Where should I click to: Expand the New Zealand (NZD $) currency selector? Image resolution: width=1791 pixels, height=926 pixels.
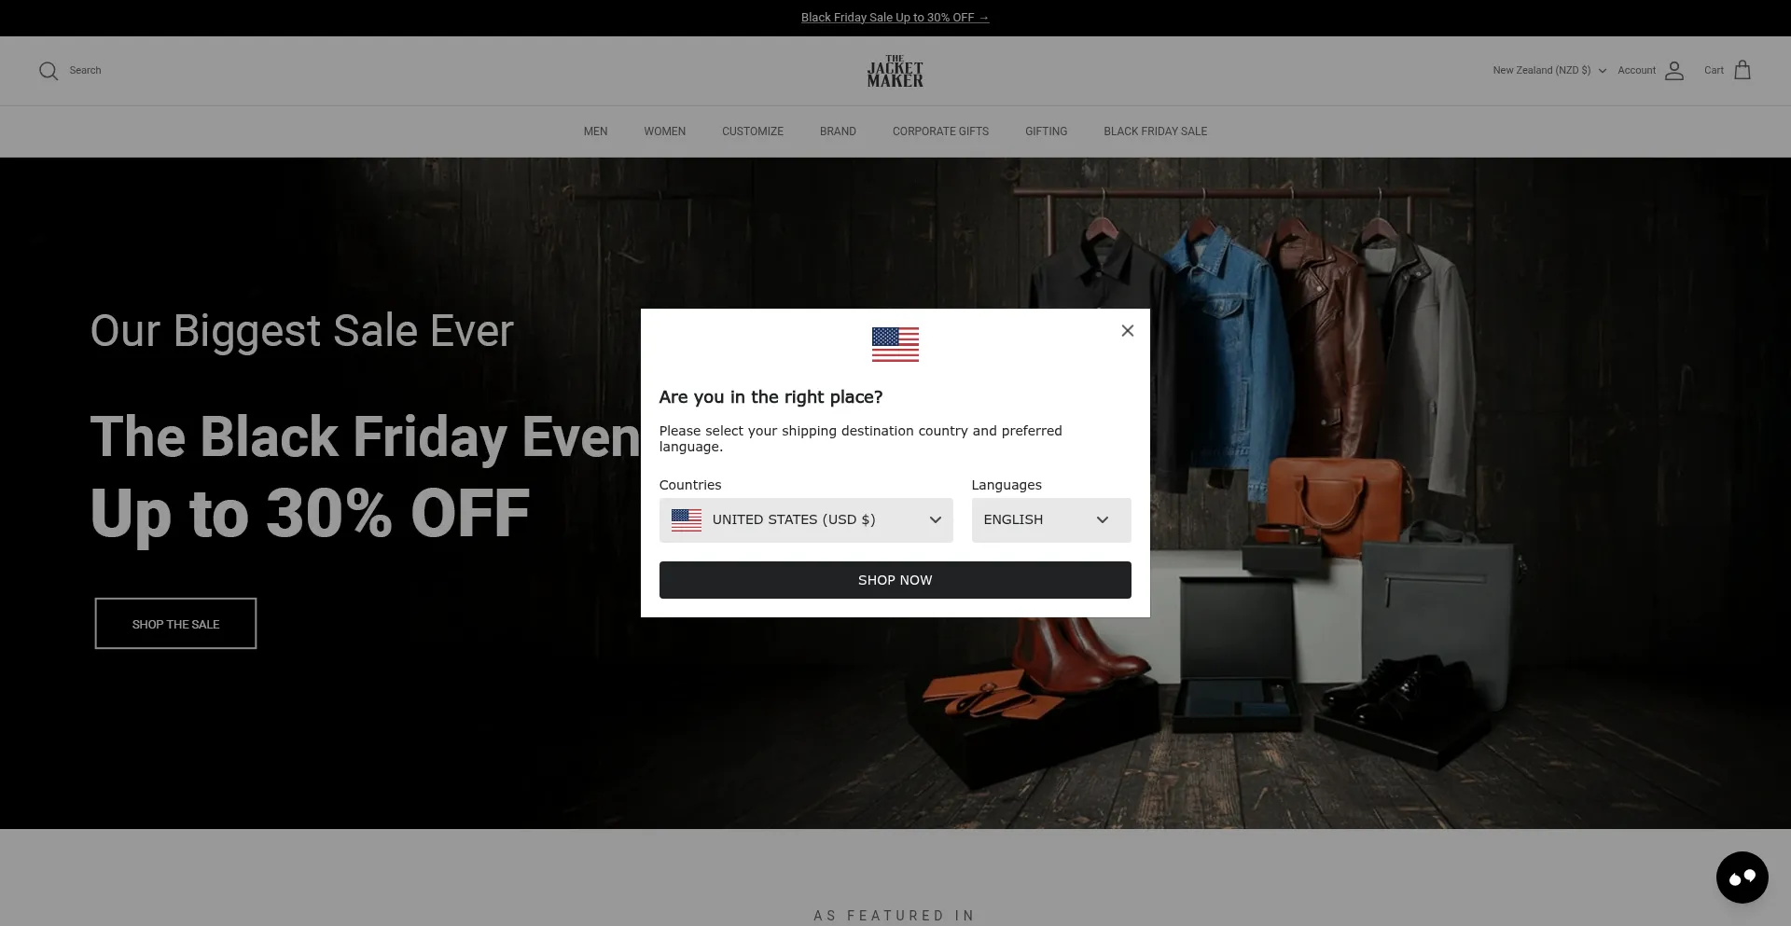[1549, 71]
